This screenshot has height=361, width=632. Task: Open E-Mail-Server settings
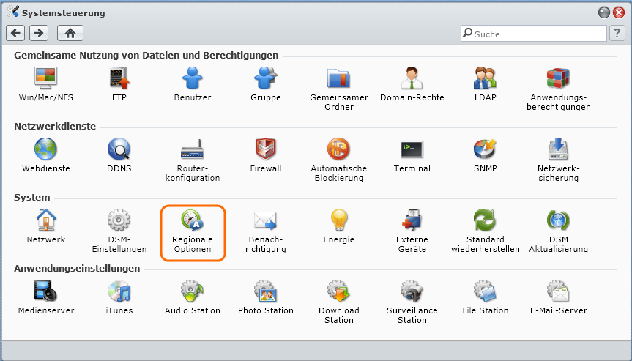point(558,292)
